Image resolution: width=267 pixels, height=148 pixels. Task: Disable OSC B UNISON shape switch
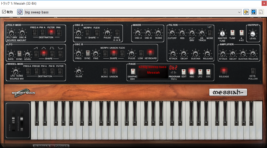click(x=114, y=53)
